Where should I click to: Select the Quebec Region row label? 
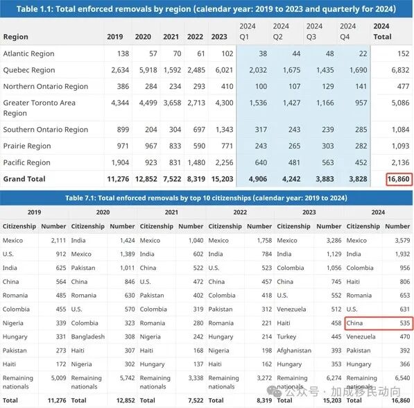[x=29, y=70]
